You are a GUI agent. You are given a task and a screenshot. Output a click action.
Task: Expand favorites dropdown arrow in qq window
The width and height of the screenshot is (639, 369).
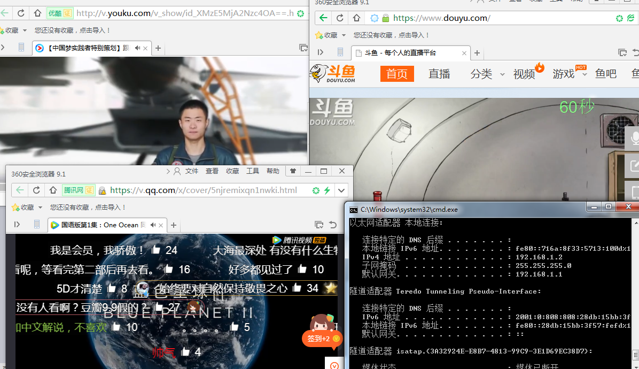pos(41,207)
